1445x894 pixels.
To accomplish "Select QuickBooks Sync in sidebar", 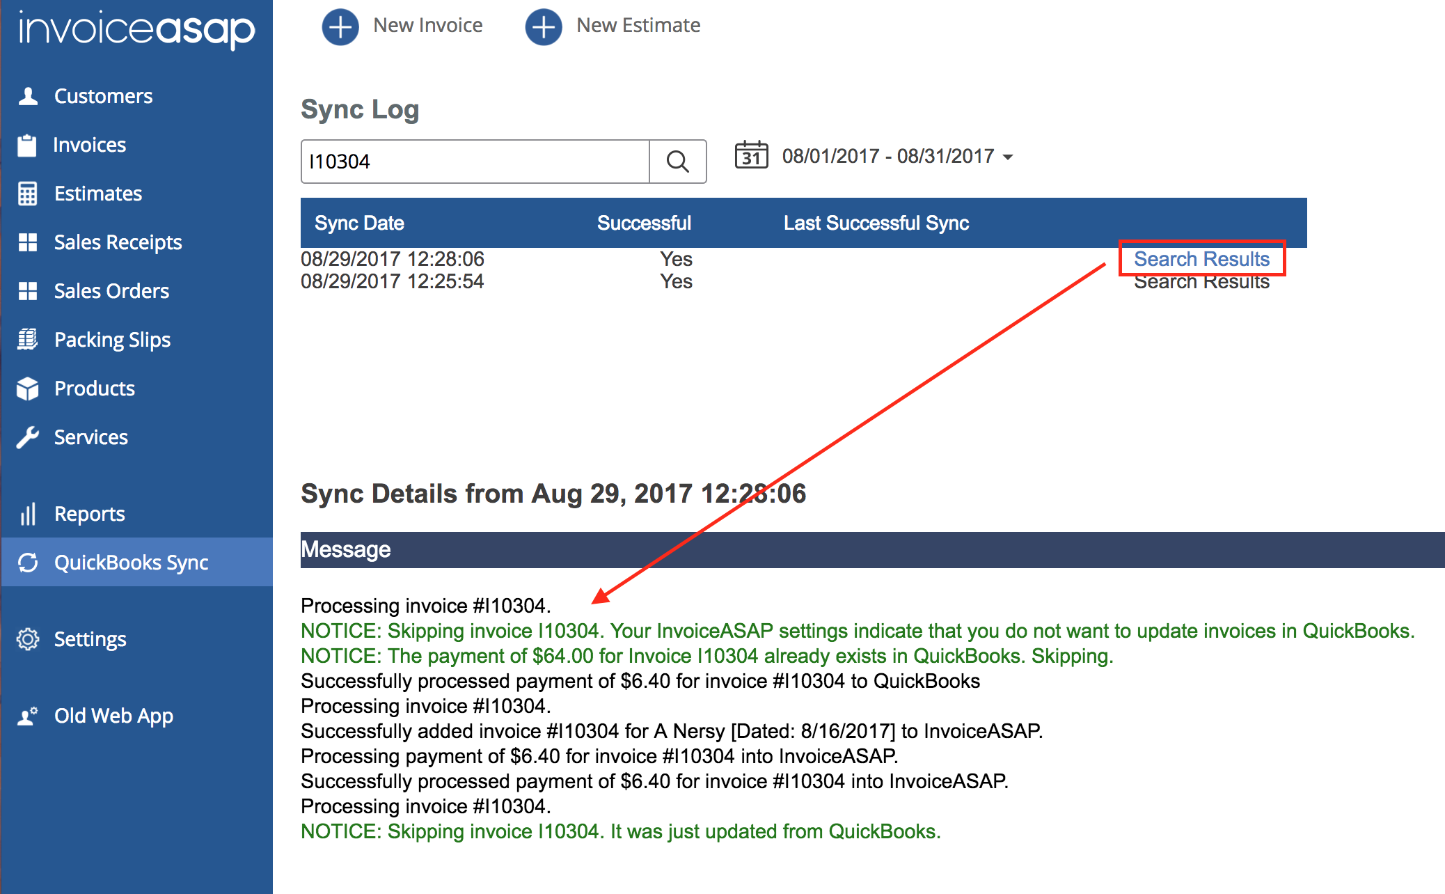I will (x=131, y=563).
